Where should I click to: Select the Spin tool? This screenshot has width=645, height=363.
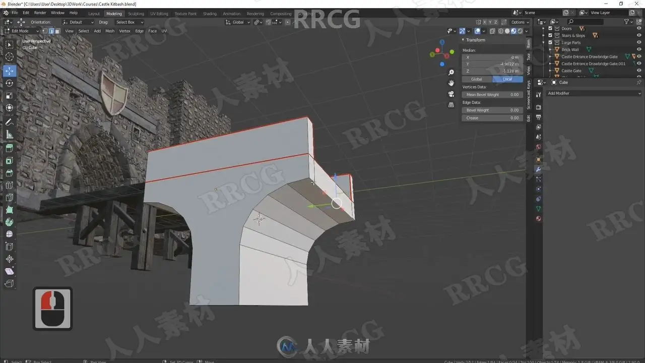pyautogui.click(x=10, y=222)
